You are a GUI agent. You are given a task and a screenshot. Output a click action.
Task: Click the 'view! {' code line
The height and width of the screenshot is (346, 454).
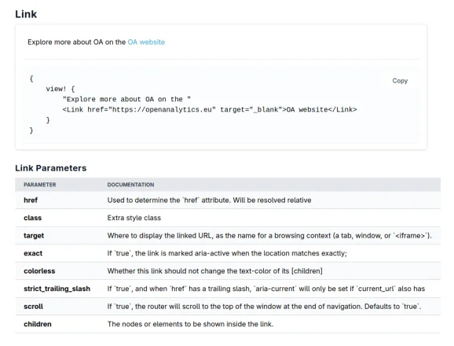[x=60, y=89]
